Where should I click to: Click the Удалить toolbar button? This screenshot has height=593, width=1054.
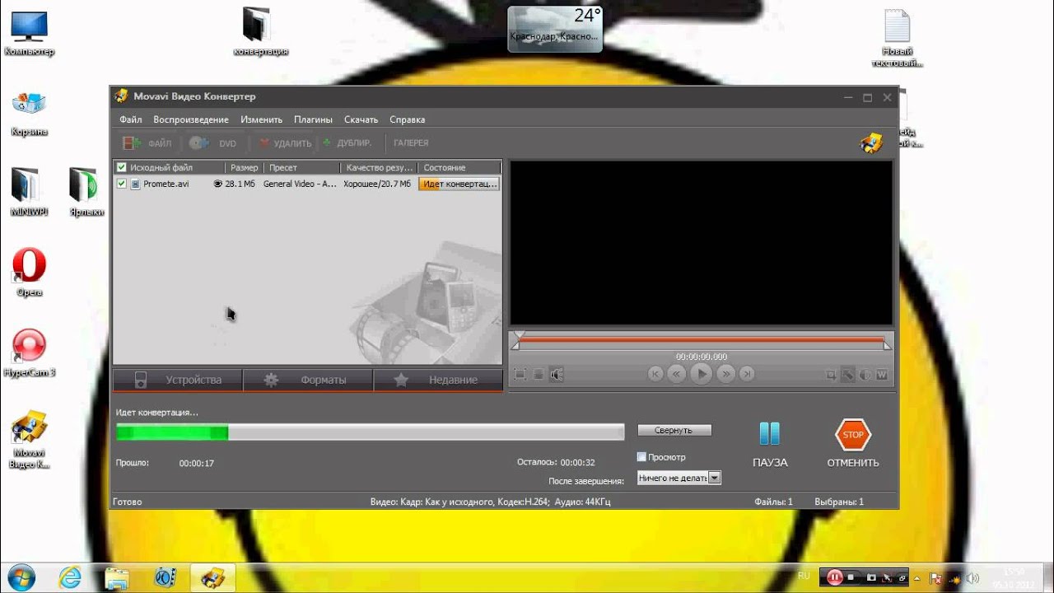click(285, 143)
